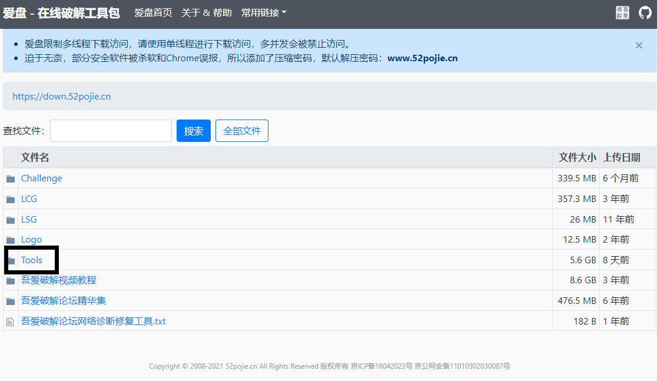
Task: Click the folder icon beside LCG
Action: tap(11, 200)
